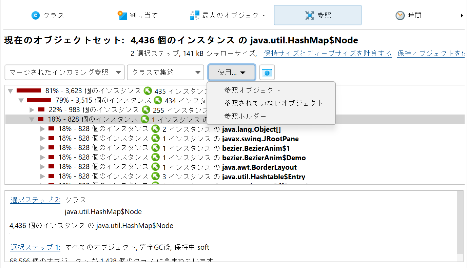The width and height of the screenshot is (467, 268).
Task: Open 選択ステップ 2 link
Action: click(x=35, y=200)
